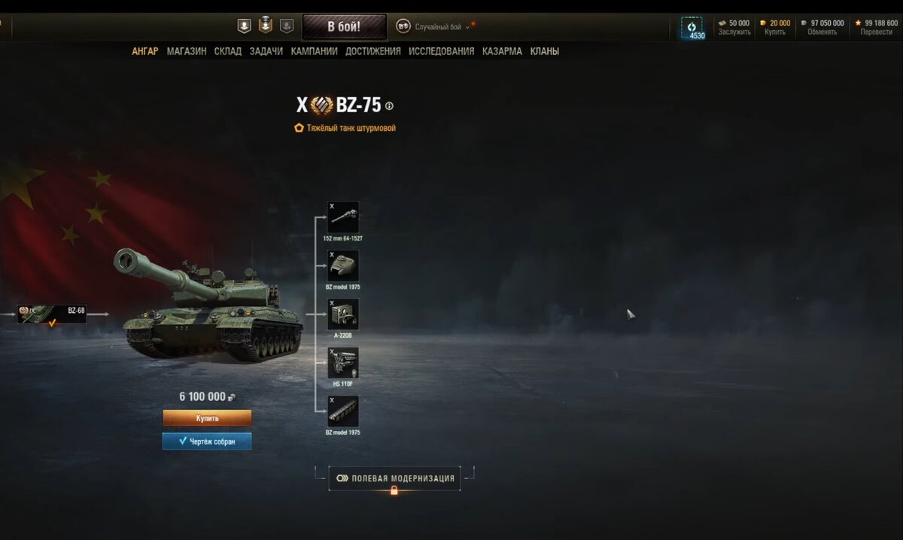This screenshot has height=540, width=903.
Task: Start battle with В бой! button
Action: point(344,27)
